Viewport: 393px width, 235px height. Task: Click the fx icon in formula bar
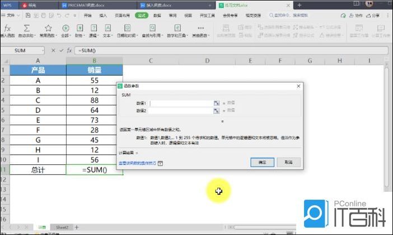click(x=69, y=50)
